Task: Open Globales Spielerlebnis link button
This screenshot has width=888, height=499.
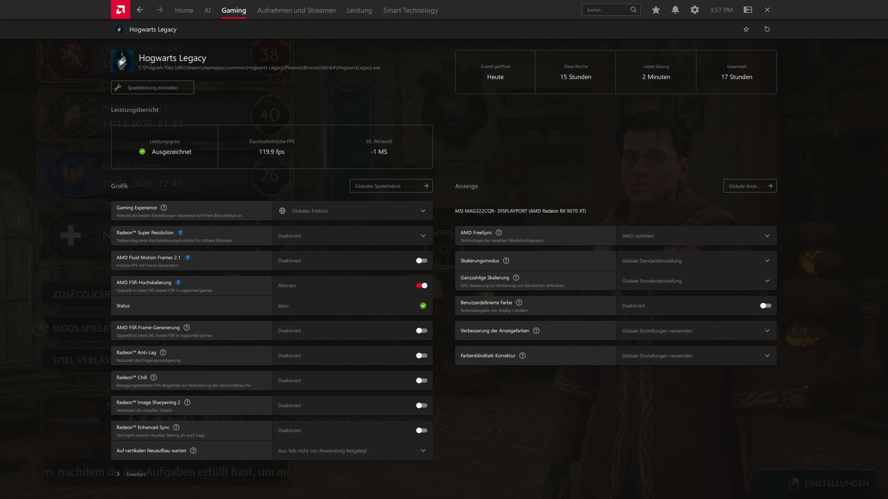Action: (x=391, y=186)
